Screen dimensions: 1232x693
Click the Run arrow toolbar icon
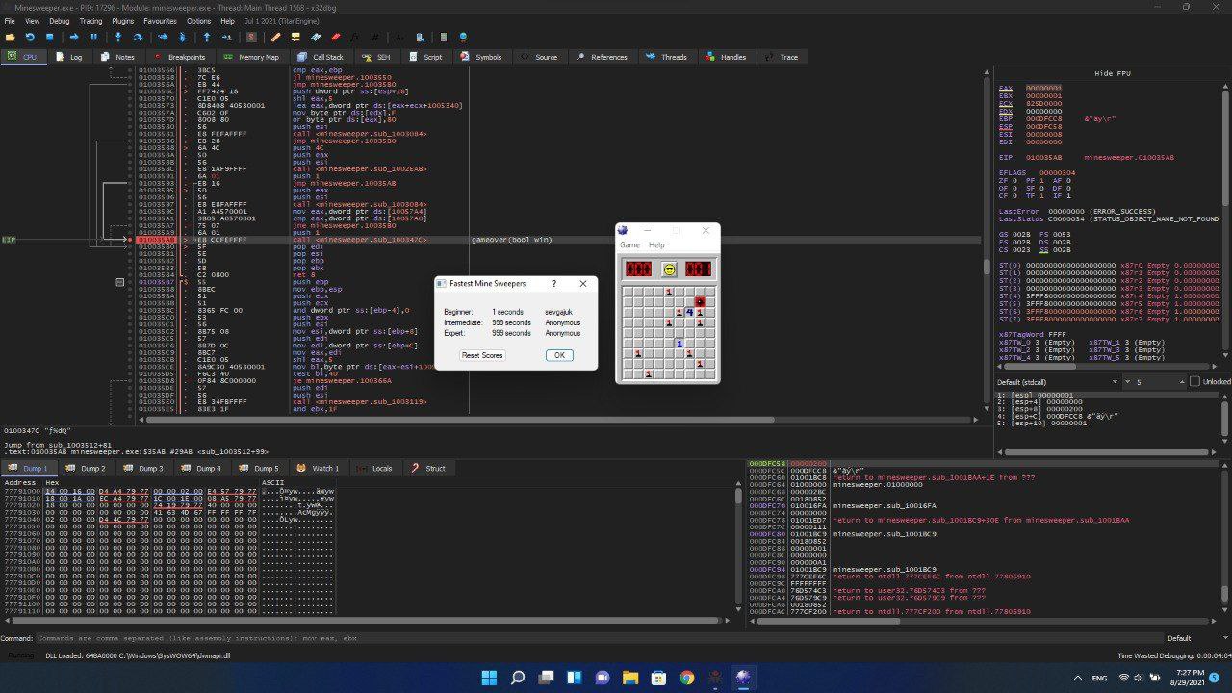pyautogui.click(x=74, y=37)
